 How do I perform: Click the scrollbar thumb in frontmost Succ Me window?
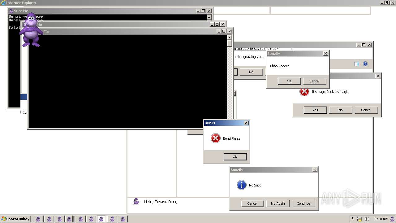point(229,43)
